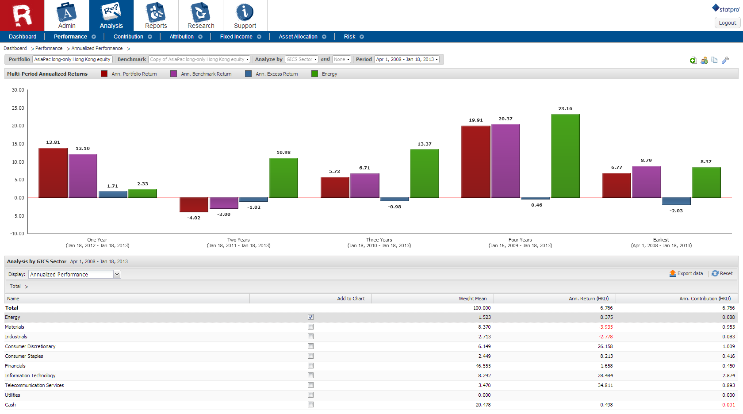The image size is (743, 414).
Task: Uncheck the Energy add-to-chart checkbox
Action: pos(310,317)
